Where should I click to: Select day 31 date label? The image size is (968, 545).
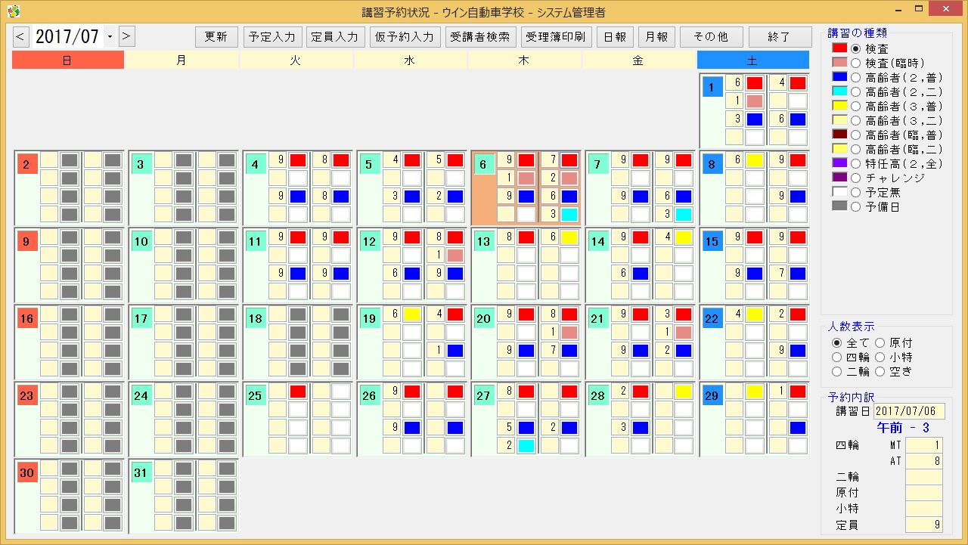tap(141, 472)
